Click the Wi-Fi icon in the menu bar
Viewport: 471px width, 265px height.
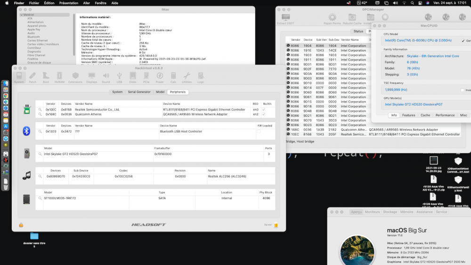click(404, 3)
